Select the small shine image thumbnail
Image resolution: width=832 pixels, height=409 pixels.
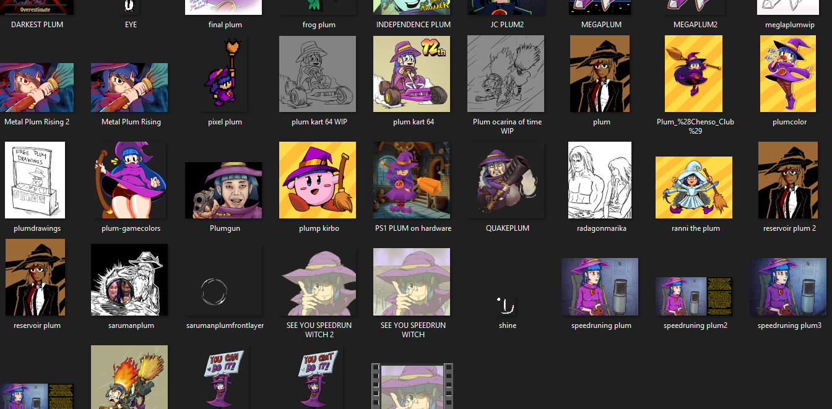click(x=507, y=306)
